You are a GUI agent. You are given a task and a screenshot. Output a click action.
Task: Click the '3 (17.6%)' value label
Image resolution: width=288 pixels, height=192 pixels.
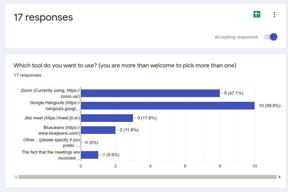tap(147, 118)
